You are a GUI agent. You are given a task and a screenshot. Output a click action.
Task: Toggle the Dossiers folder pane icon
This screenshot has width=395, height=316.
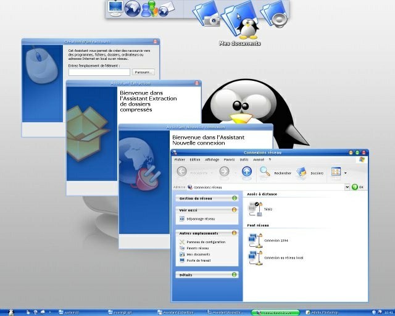301,172
